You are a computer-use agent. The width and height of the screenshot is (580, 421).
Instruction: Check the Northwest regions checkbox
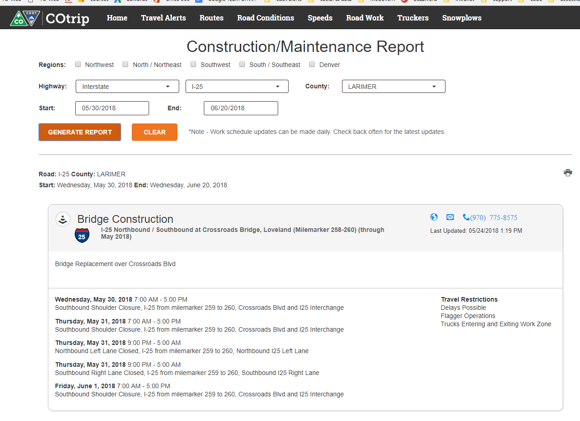pos(78,64)
